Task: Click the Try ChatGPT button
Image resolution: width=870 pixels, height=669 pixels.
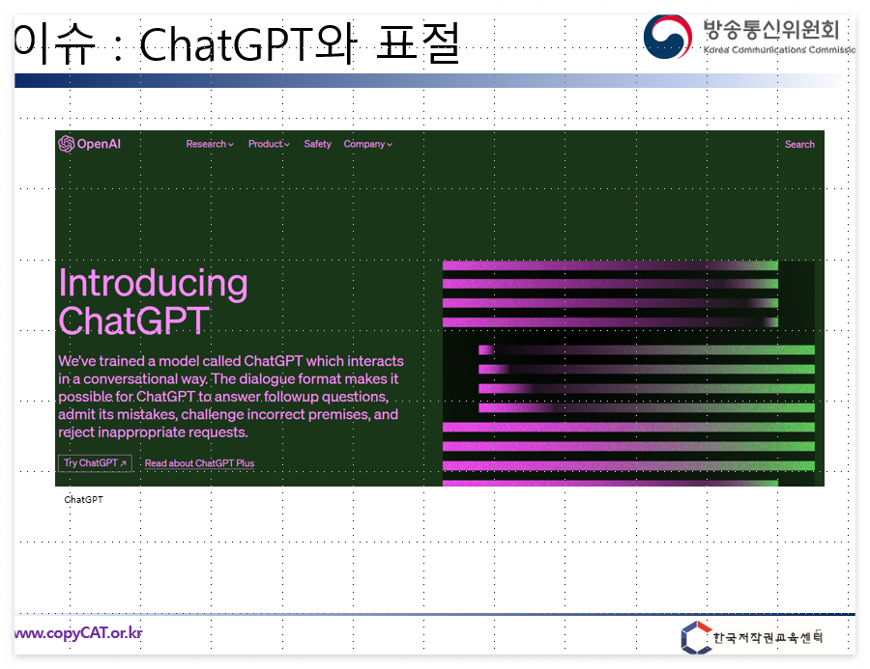Action: point(95,462)
